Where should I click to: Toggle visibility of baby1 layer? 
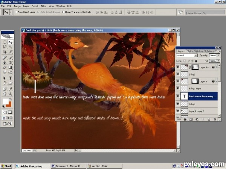[178, 104]
